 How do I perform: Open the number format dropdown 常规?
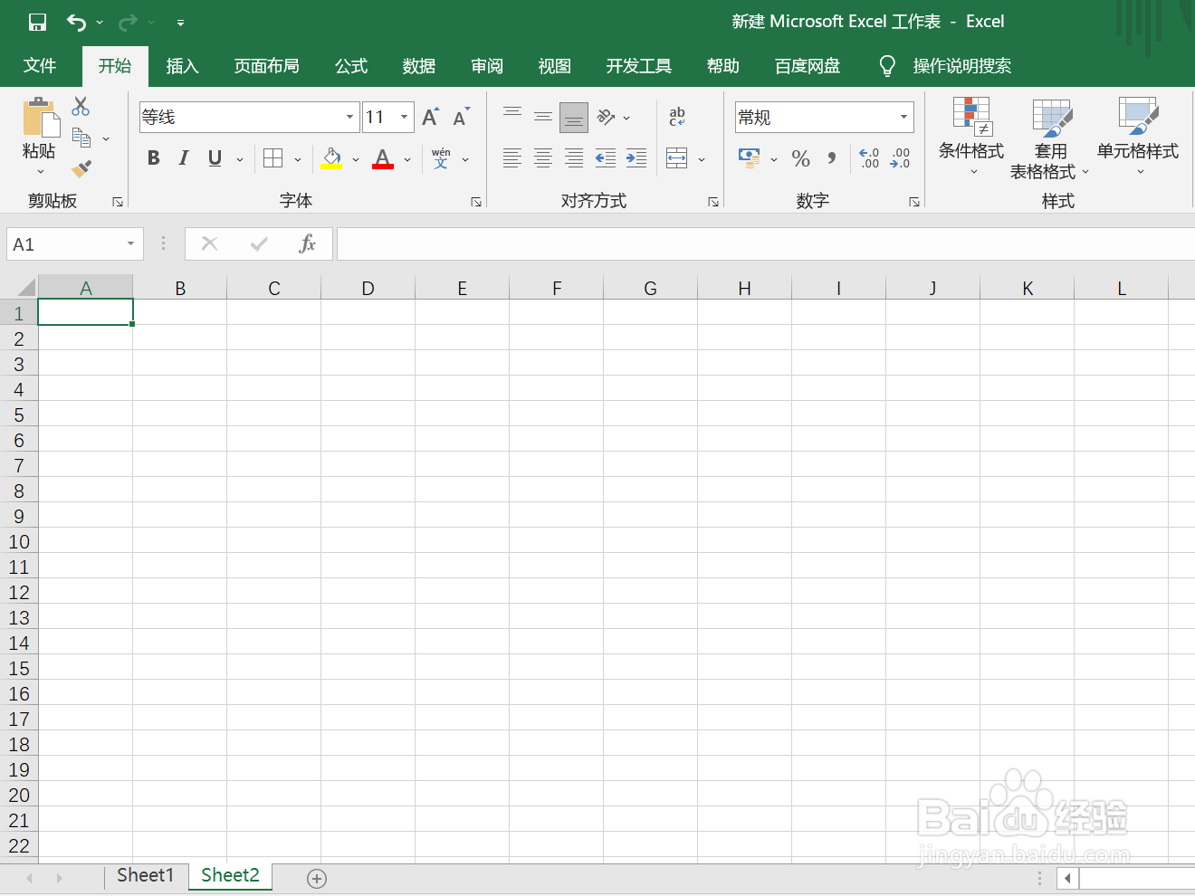pos(903,117)
